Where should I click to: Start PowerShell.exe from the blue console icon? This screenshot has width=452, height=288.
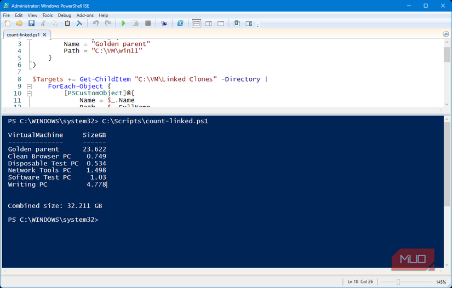180,24
